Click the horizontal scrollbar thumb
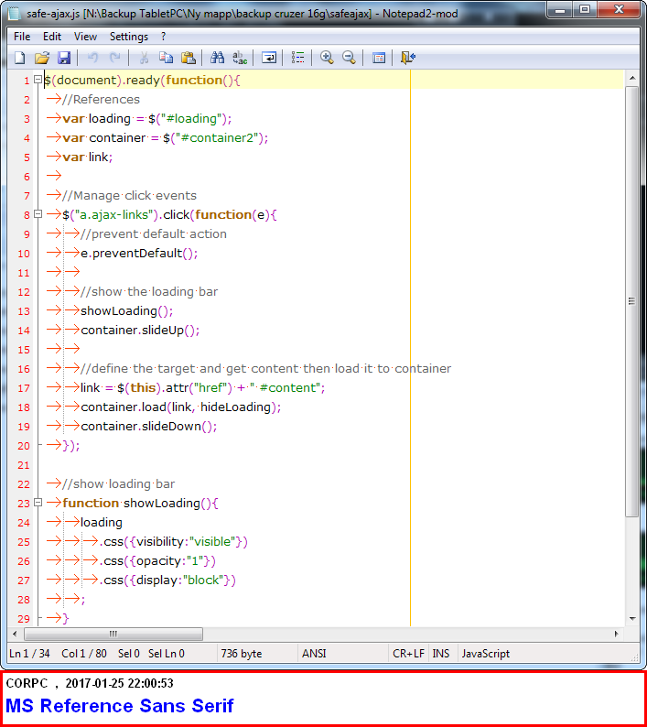 click(113, 634)
